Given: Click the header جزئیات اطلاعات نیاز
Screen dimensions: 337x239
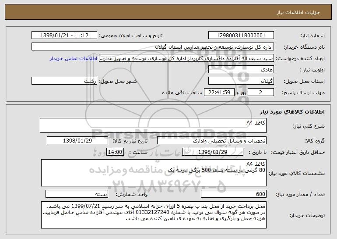Looking at the screenshot, I should (x=298, y=12).
